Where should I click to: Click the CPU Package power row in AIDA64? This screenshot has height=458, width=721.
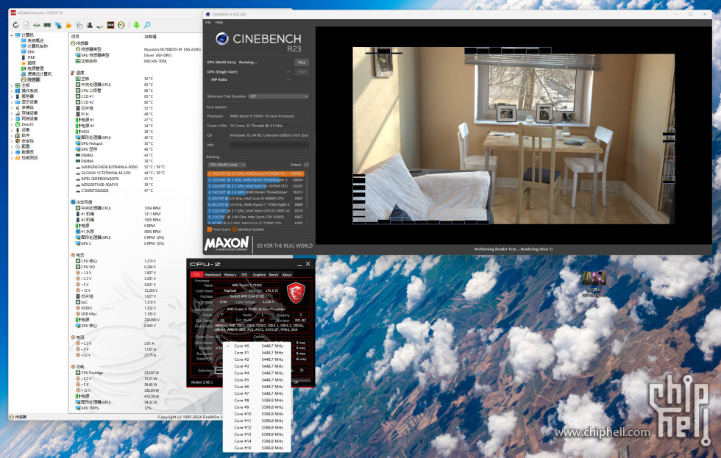[x=117, y=373]
